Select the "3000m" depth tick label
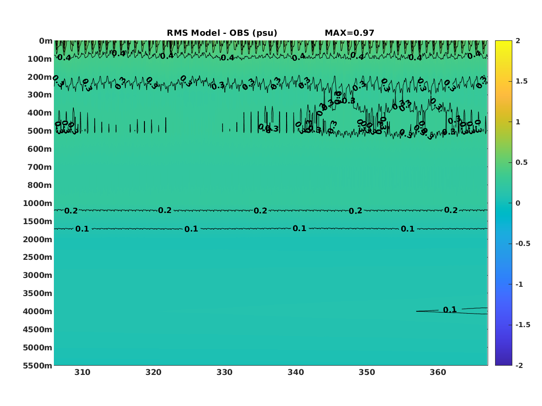542x406 pixels. coord(38,275)
